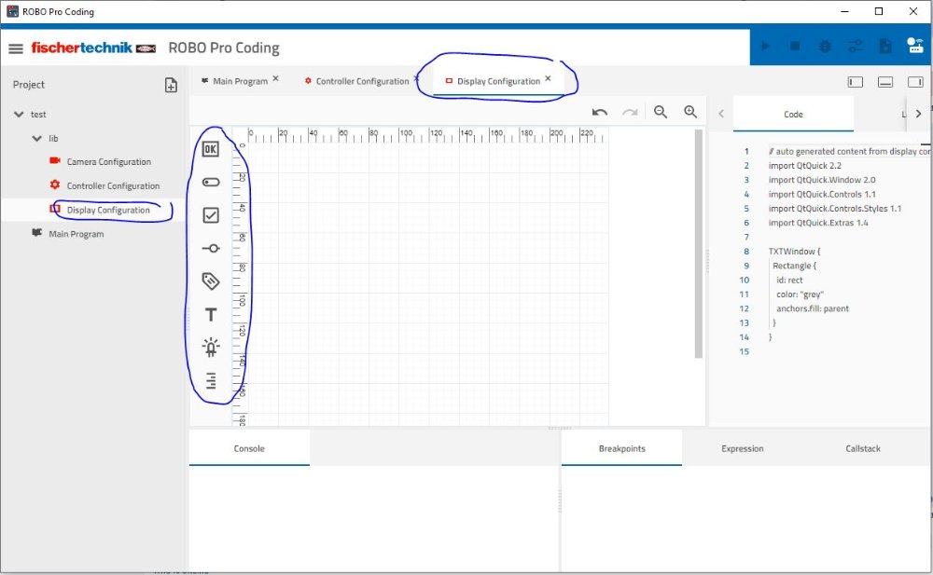The image size is (933, 575).
Task: Switch to the Breakpoints tab
Action: coord(621,449)
